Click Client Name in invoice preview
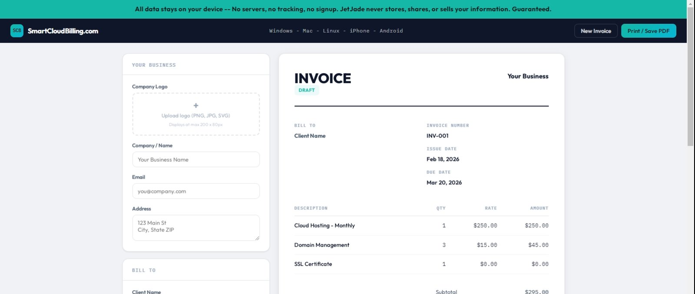 click(310, 136)
